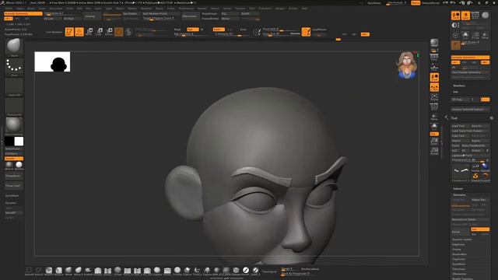This screenshot has height=280, width=498.
Task: Select the Draw mode icon
Action: click(79, 32)
